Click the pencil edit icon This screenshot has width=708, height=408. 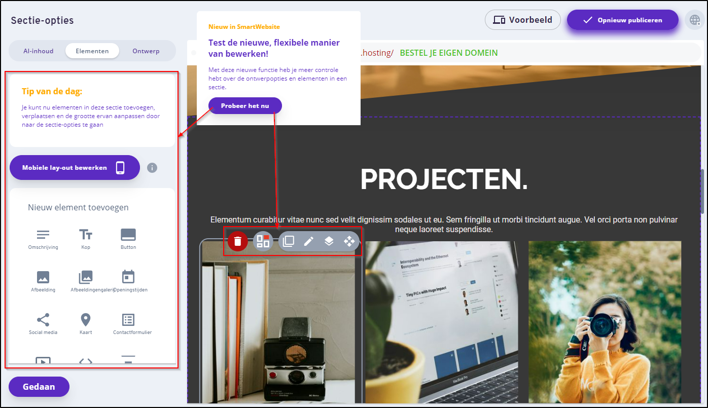point(308,241)
